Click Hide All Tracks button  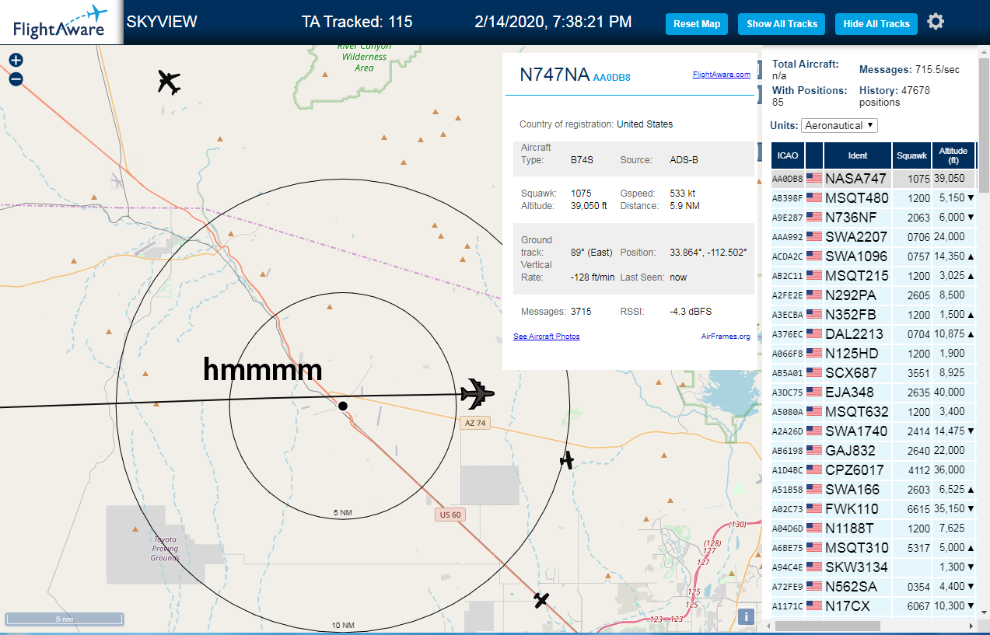(876, 24)
